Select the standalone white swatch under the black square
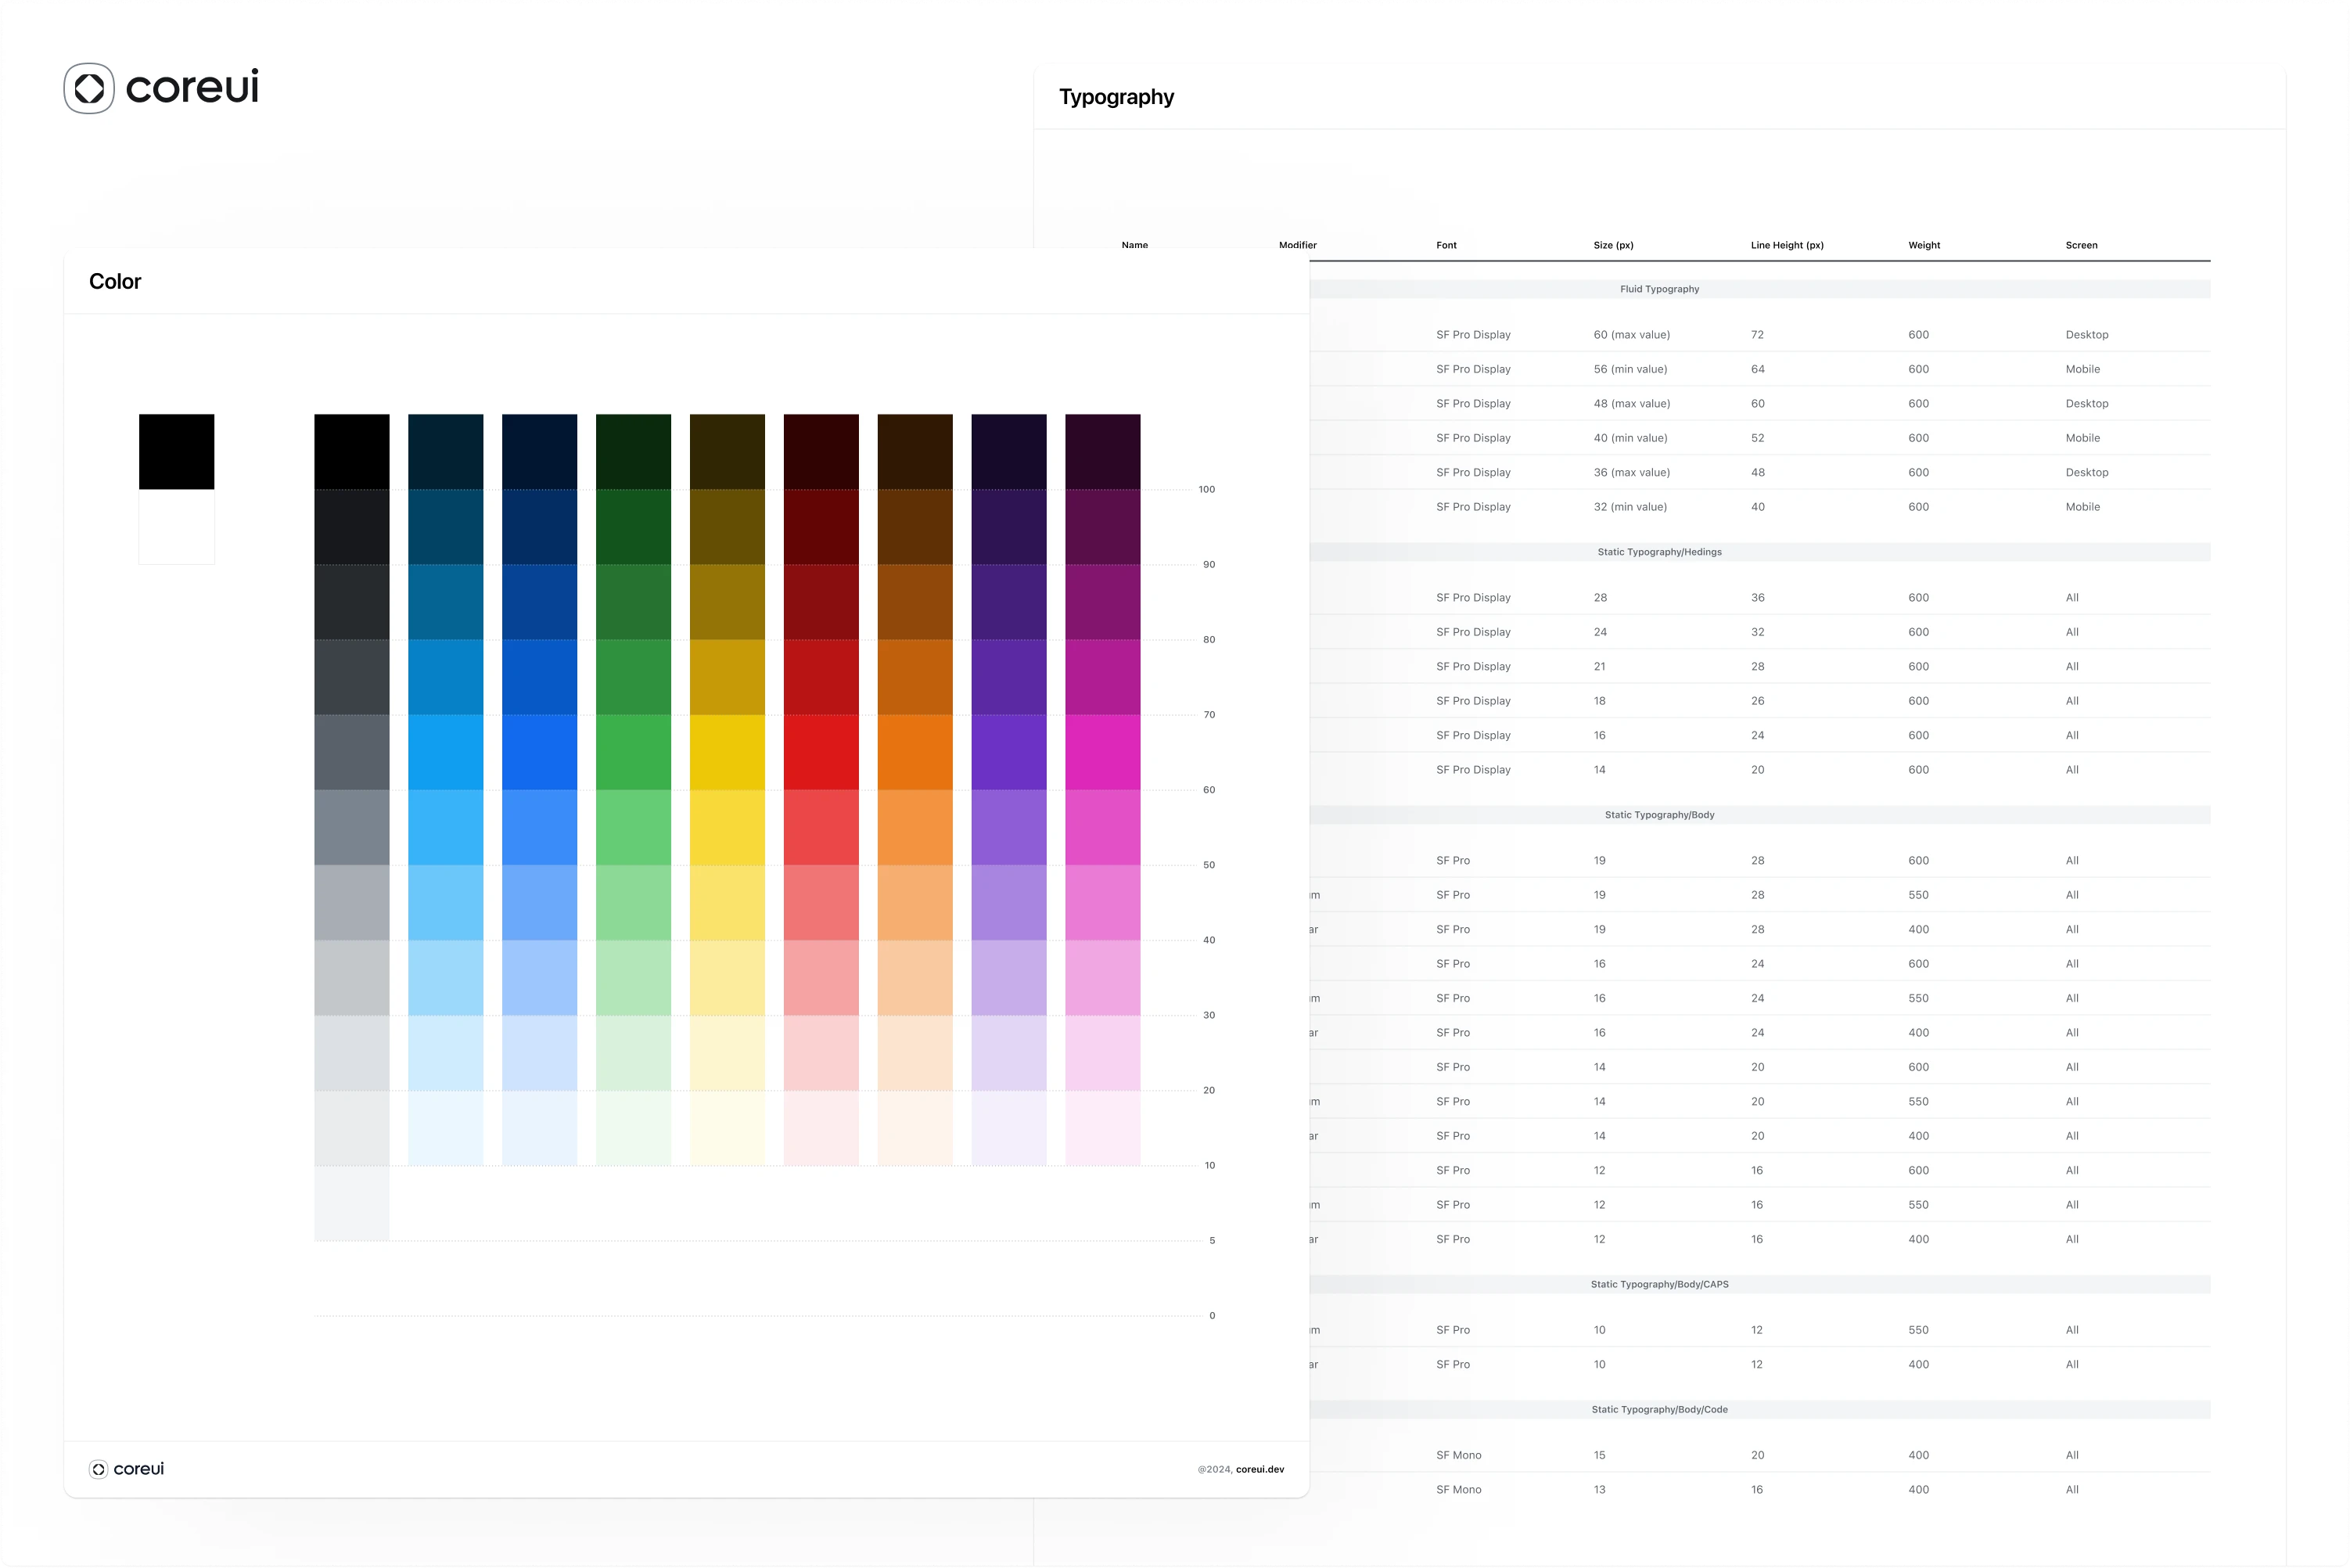 click(x=177, y=527)
